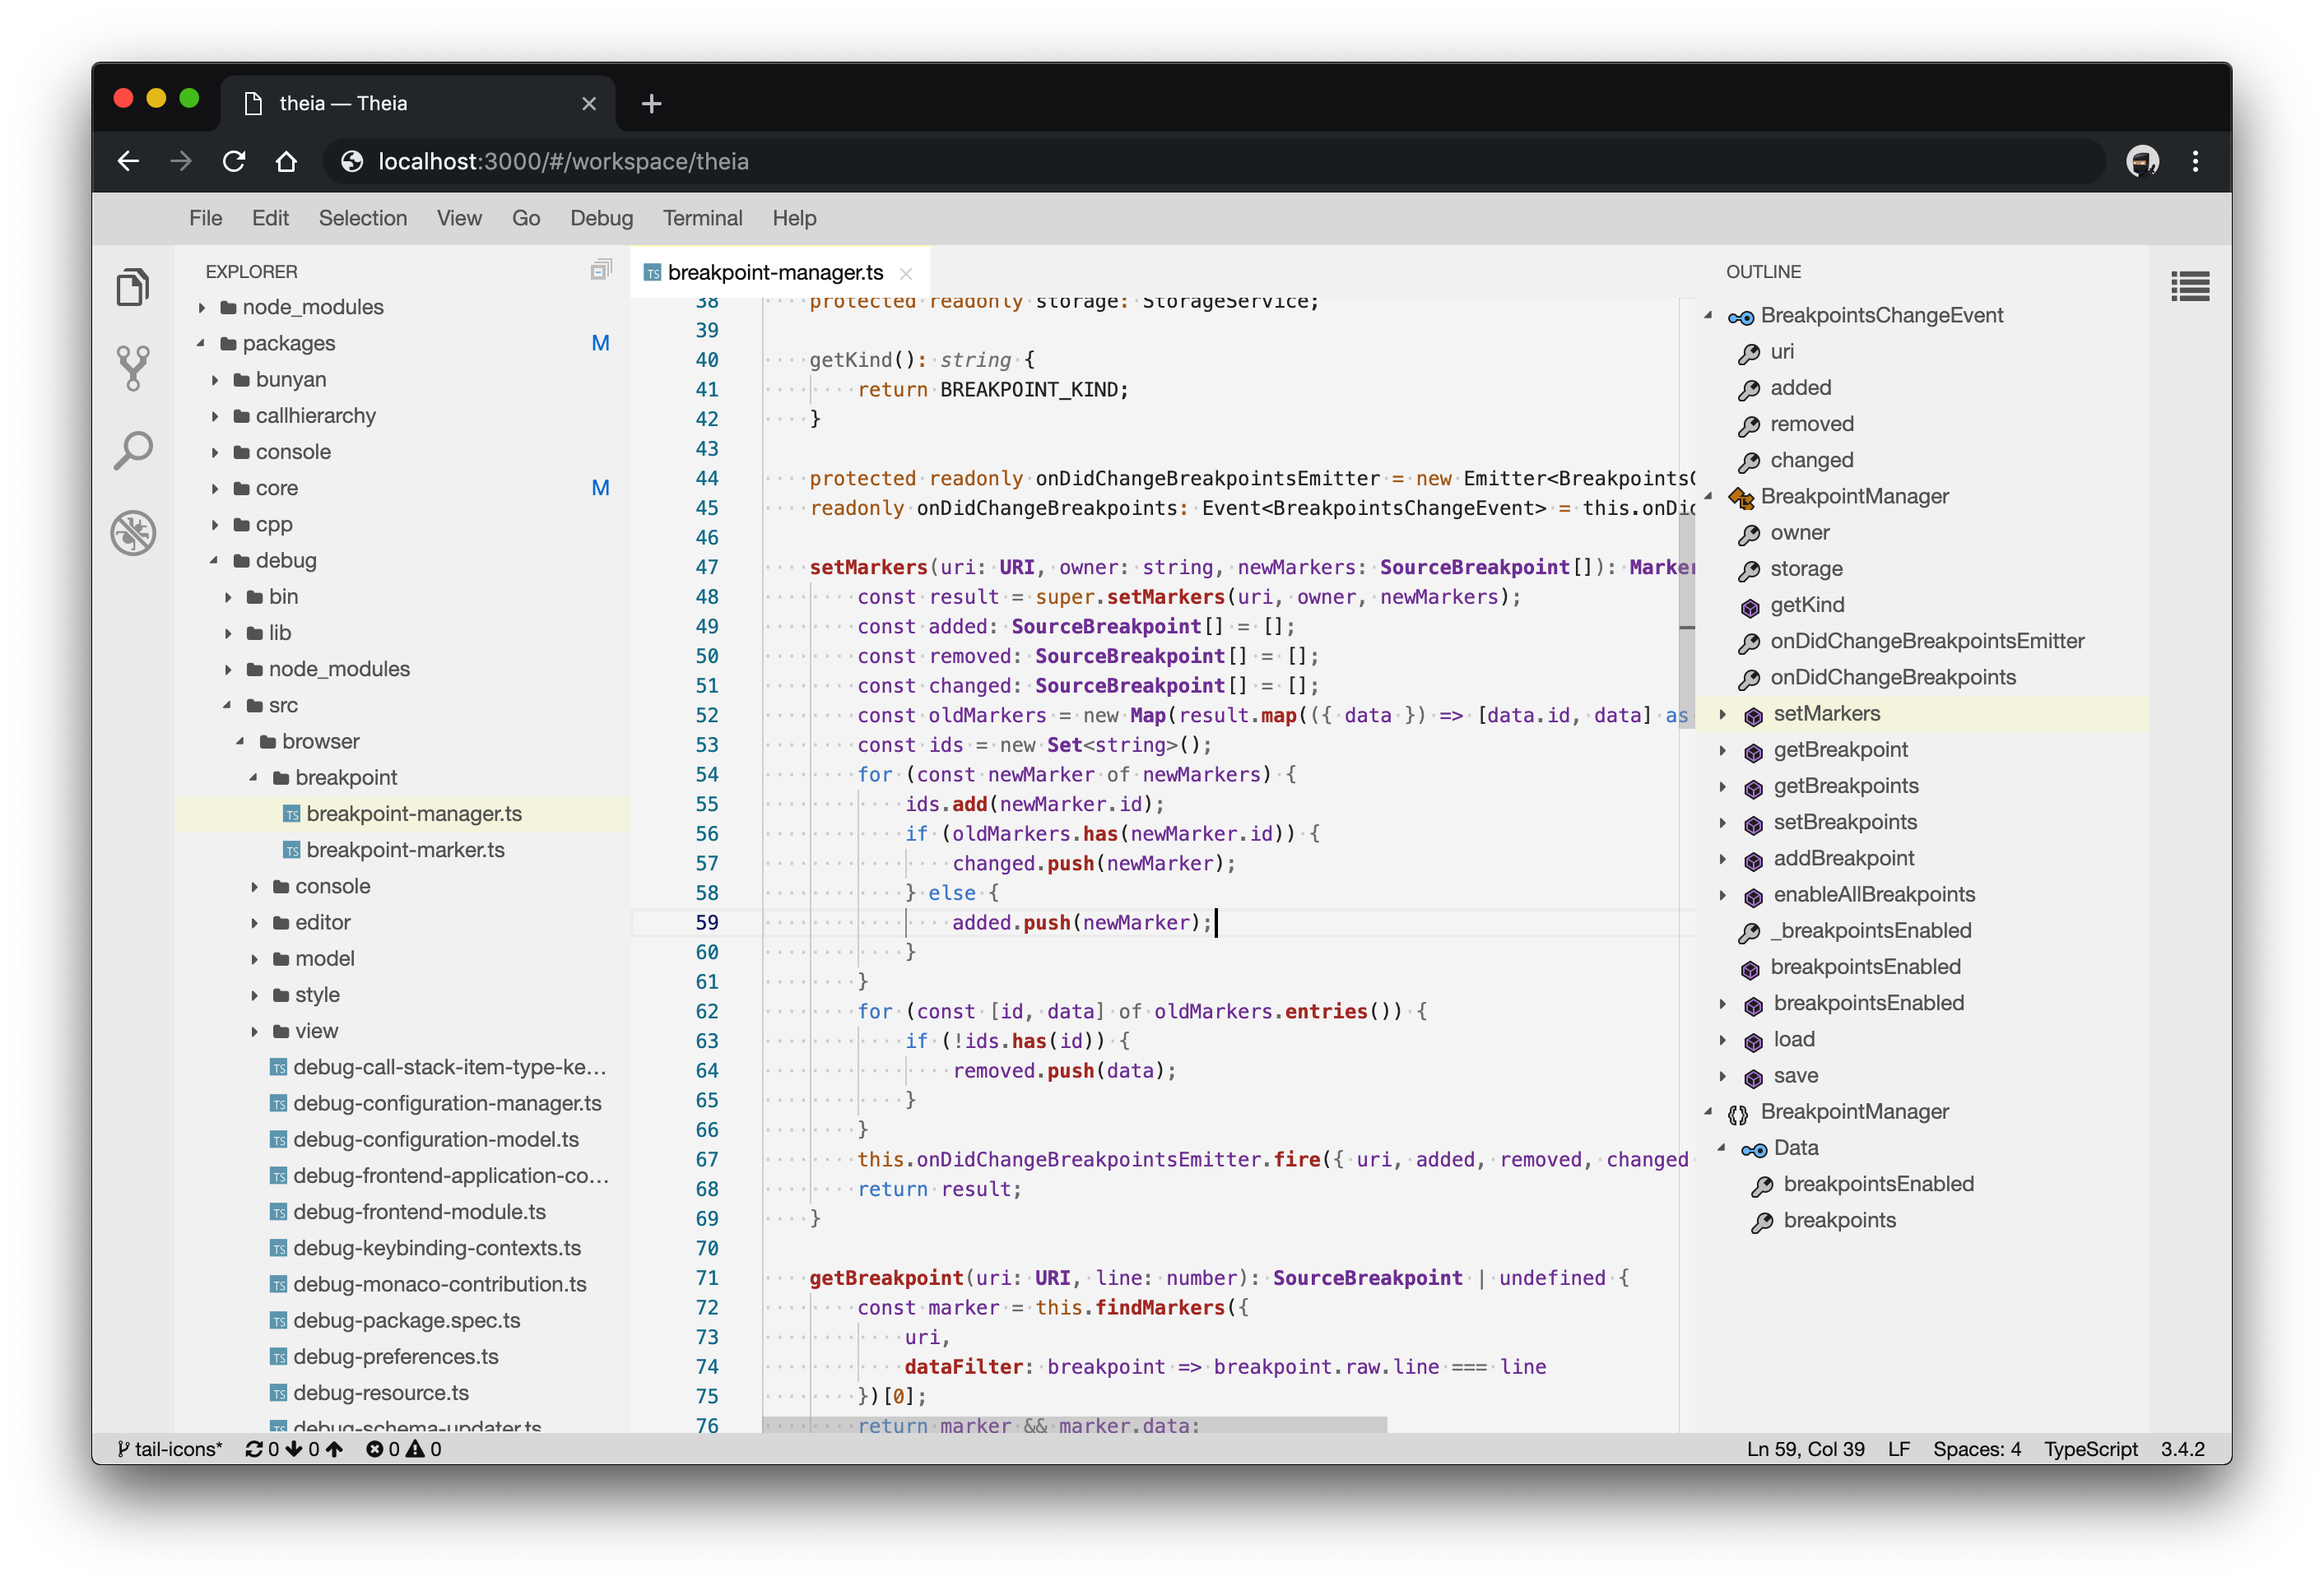Change language mode via TypeScript status item
The width and height of the screenshot is (2324, 1586).
pyautogui.click(x=2090, y=1449)
